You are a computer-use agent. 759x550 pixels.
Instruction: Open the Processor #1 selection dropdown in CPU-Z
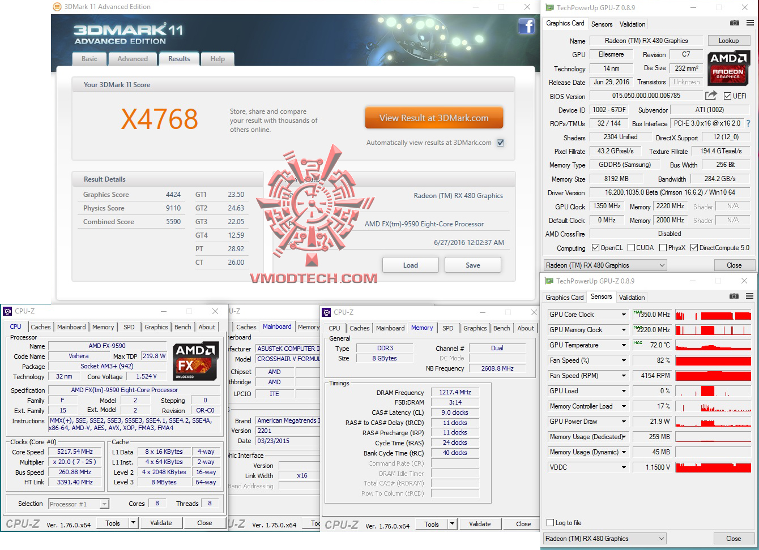[x=79, y=504]
